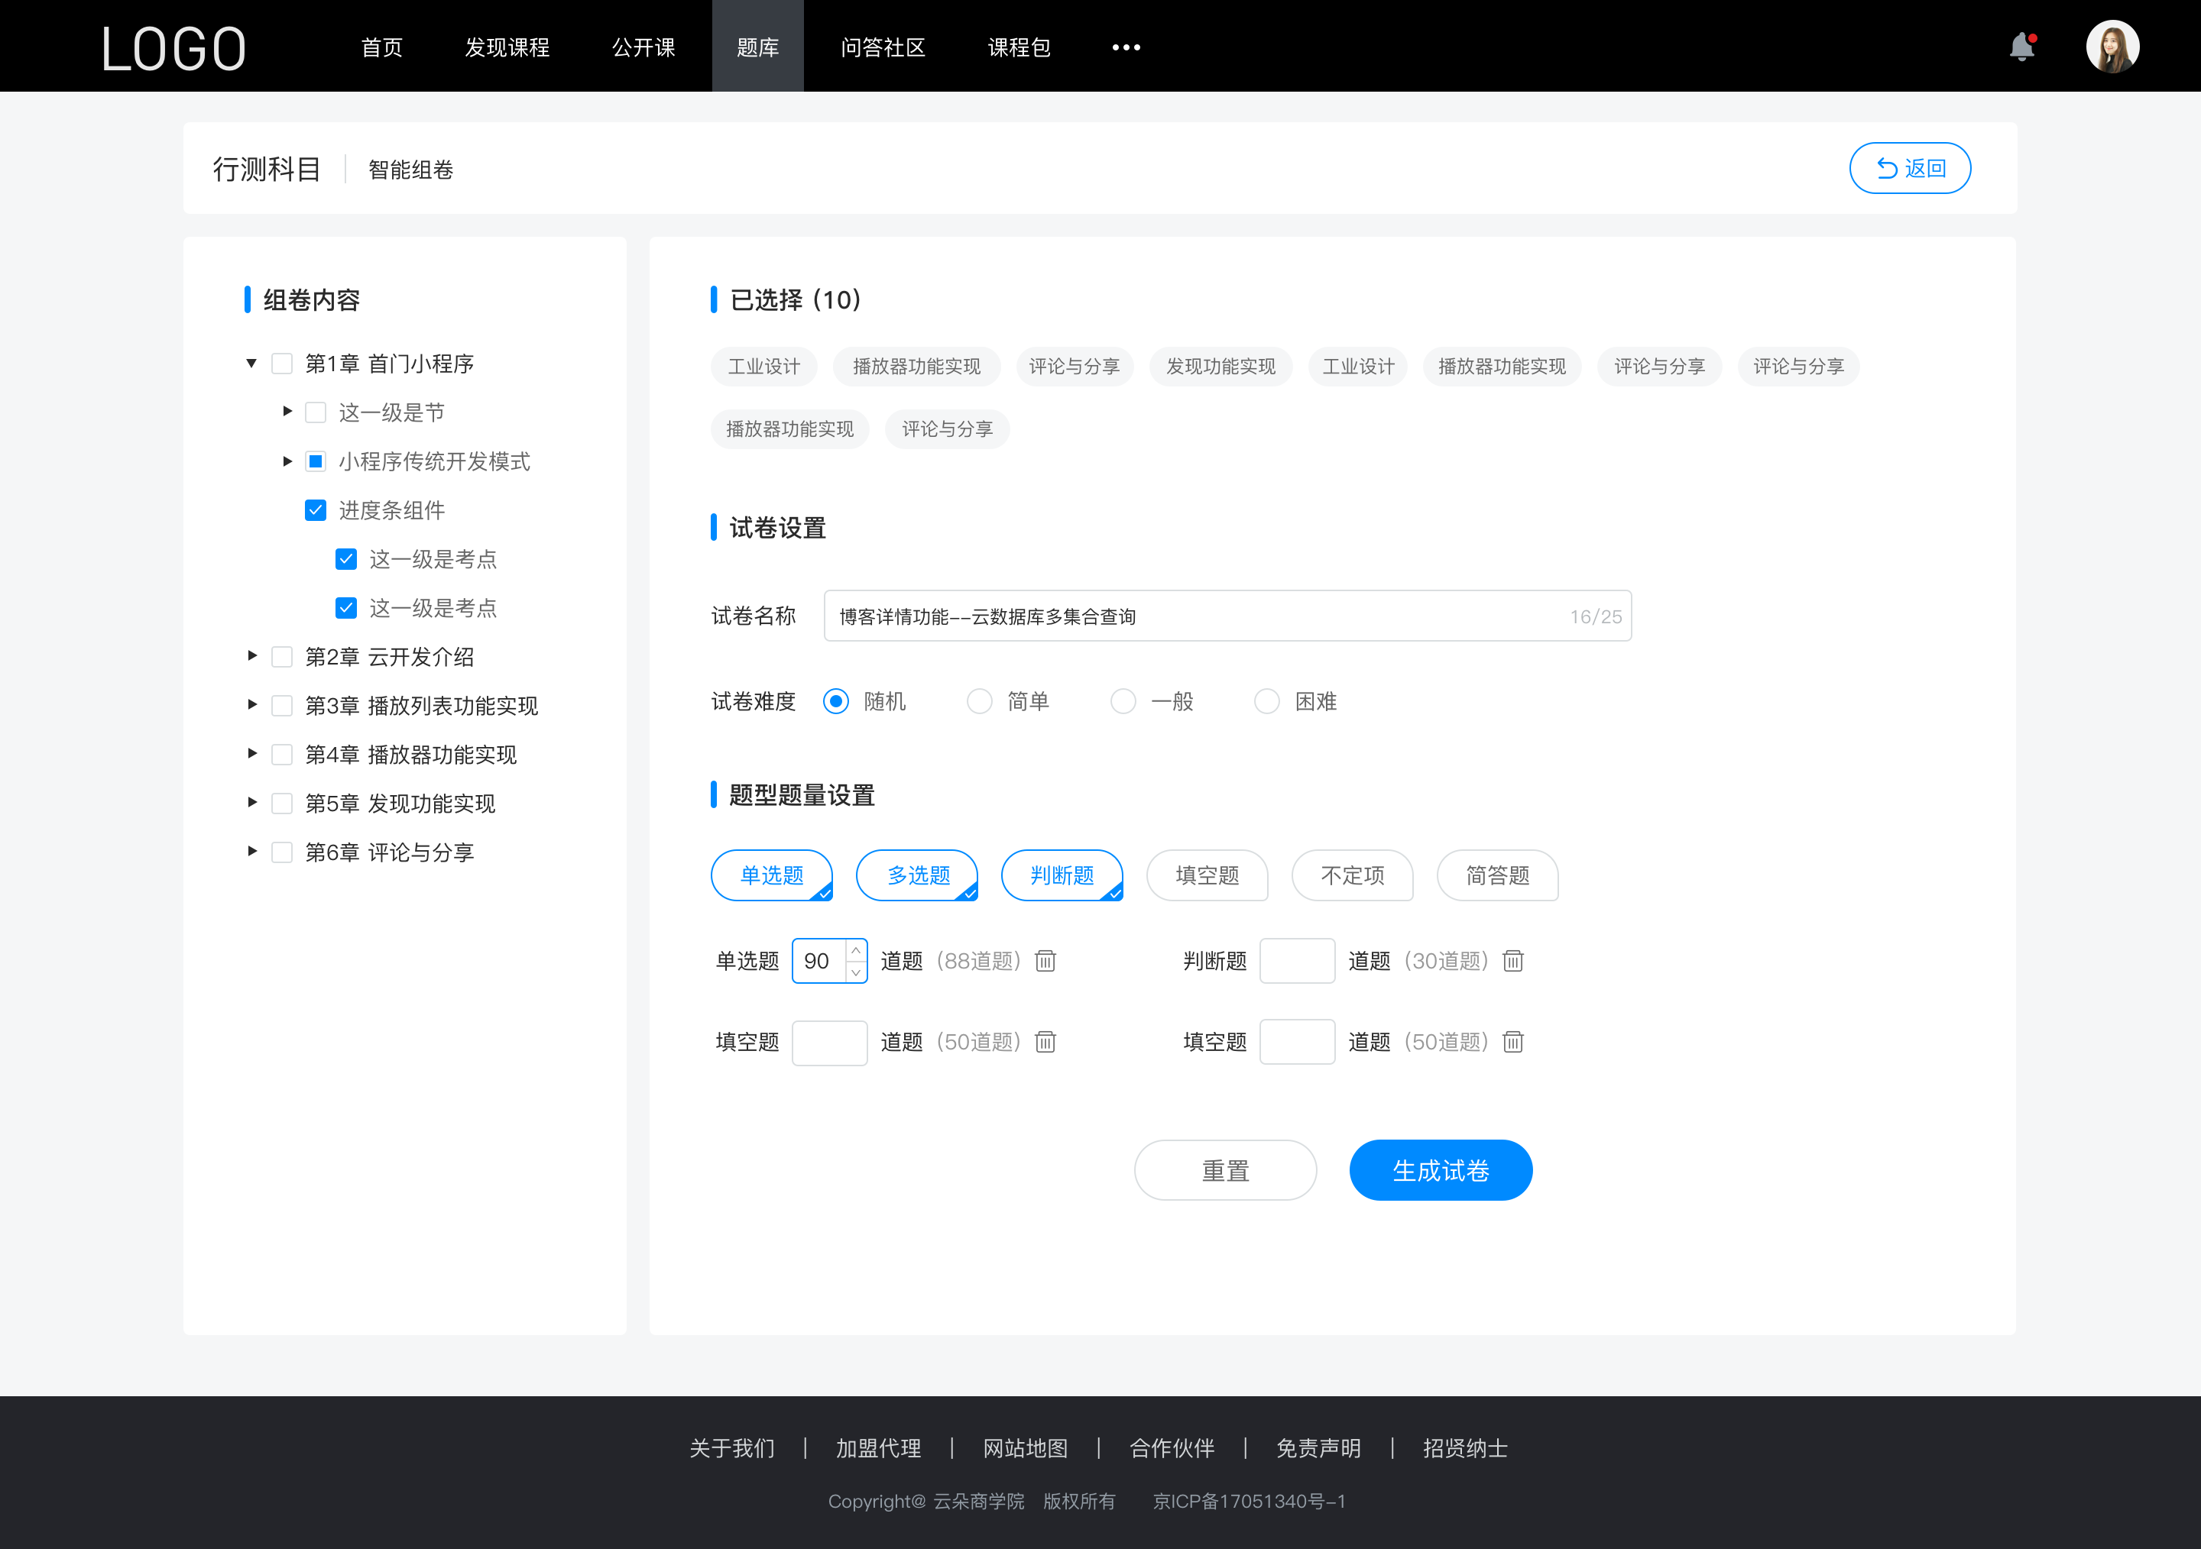Toggle checkbox for 这一级是考点 first entry
Viewport: 2201px width, 1549px height.
click(x=344, y=560)
